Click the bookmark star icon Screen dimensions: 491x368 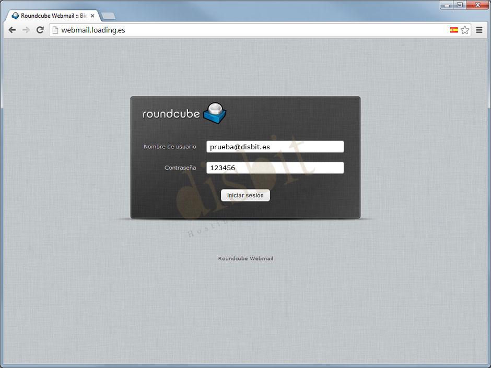465,30
